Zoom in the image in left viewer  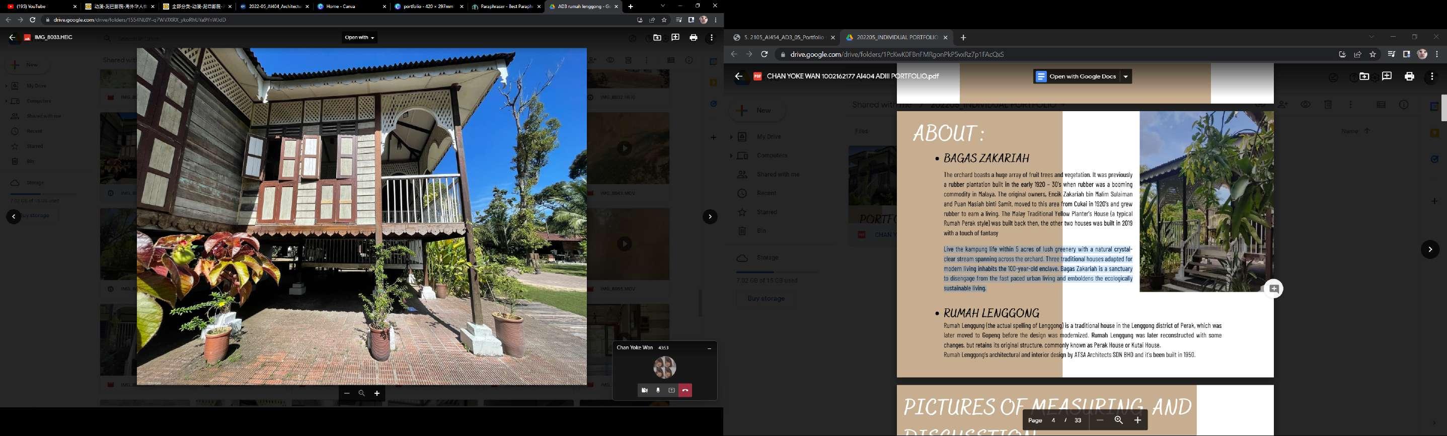pos(377,393)
